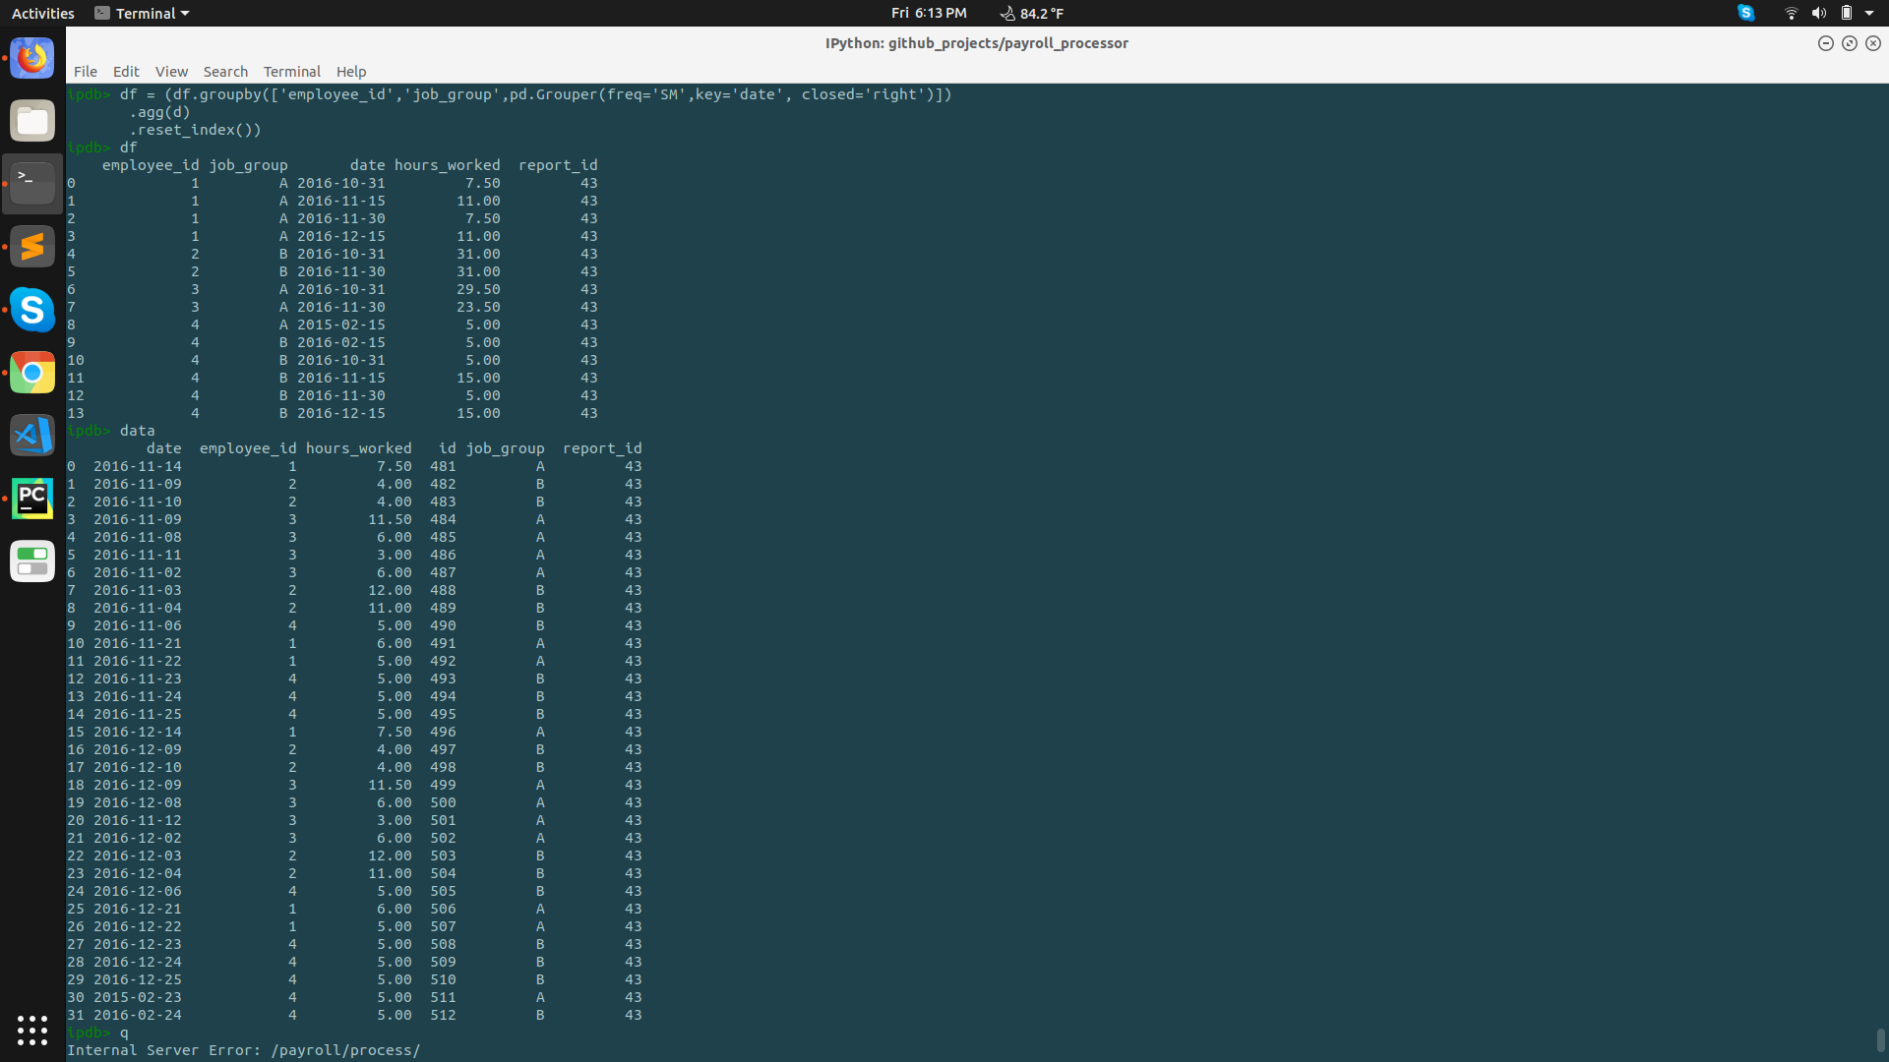
Task: Click the date '2016-12-15' in df row 13
Action: (341, 413)
